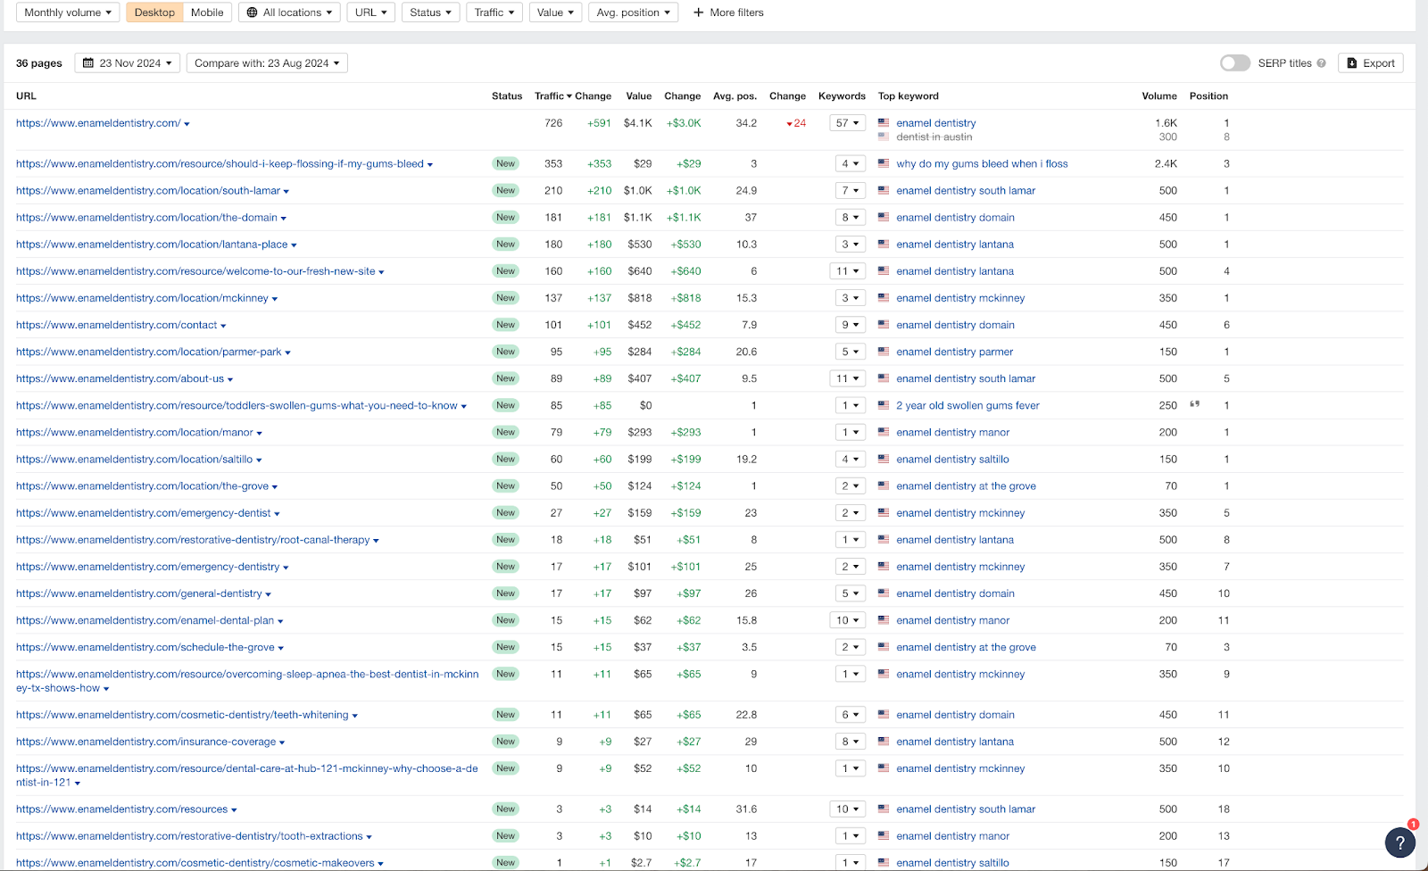Click the 2.4K volume value

1166,164
